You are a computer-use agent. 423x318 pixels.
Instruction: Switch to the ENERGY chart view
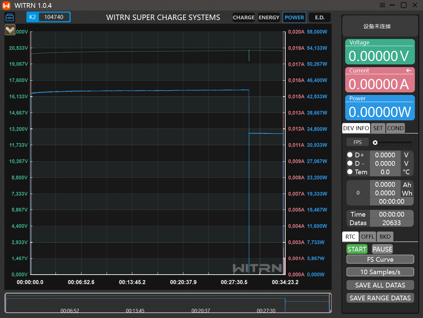(x=269, y=17)
